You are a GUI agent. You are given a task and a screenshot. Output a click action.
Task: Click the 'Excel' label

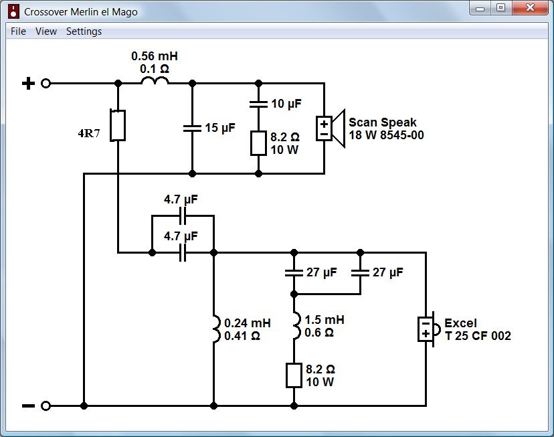pyautogui.click(x=460, y=323)
